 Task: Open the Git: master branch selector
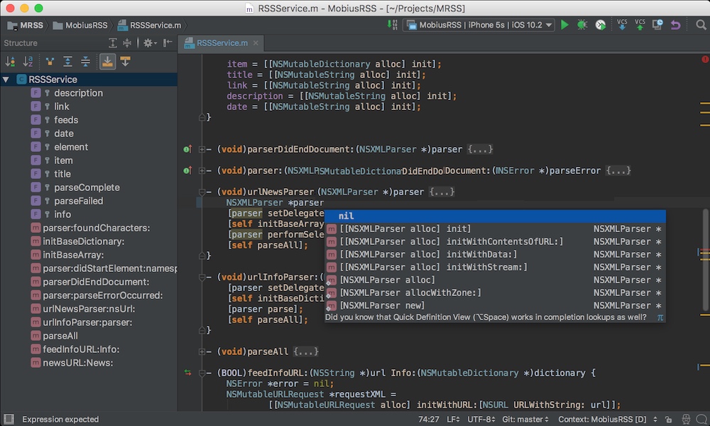click(x=525, y=419)
